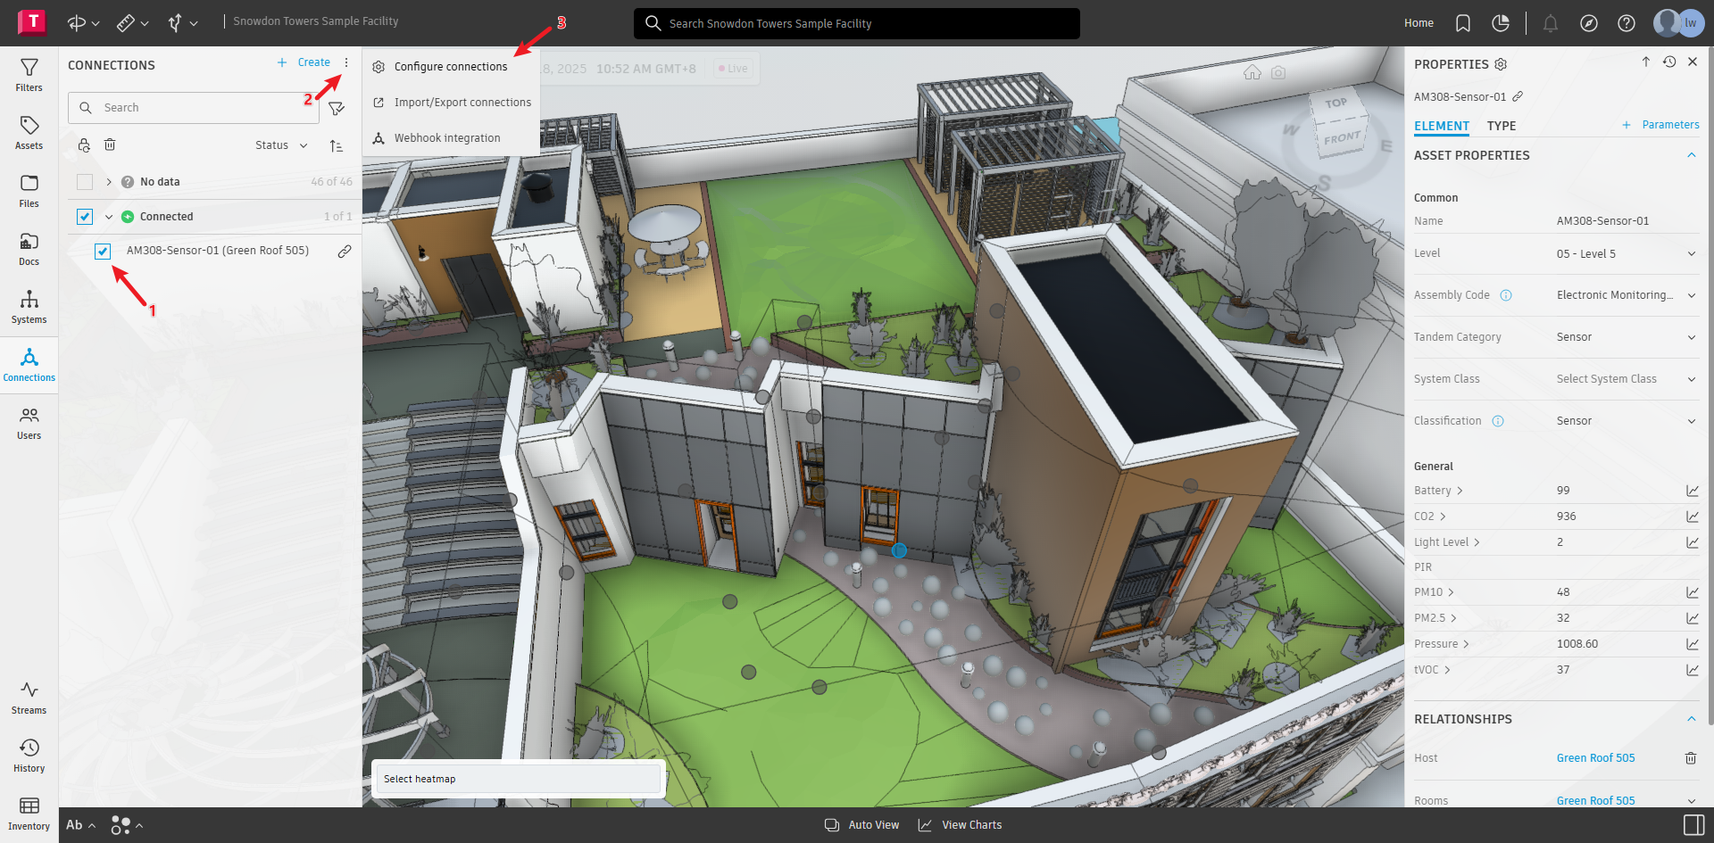Open the connections more options menu
Image resolution: width=1714 pixels, height=843 pixels.
(346, 62)
